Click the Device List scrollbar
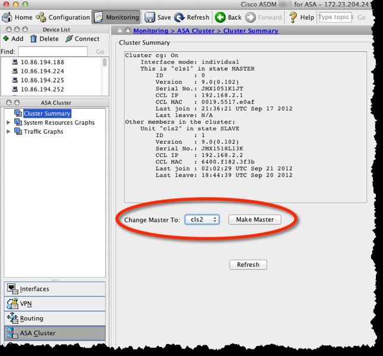This screenshot has width=383, height=356. pyautogui.click(x=105, y=62)
